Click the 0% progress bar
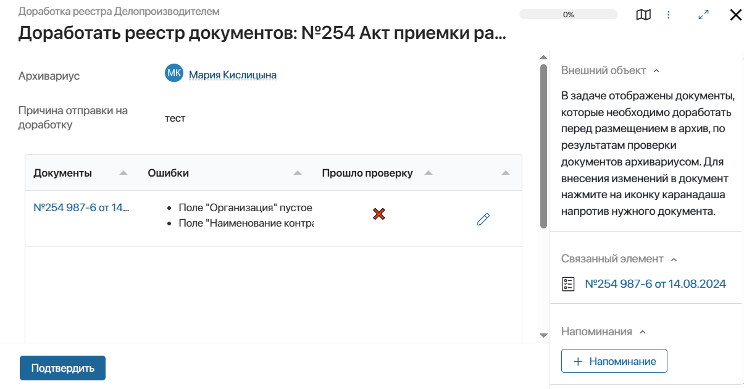This screenshot has height=389, width=744. tap(568, 14)
